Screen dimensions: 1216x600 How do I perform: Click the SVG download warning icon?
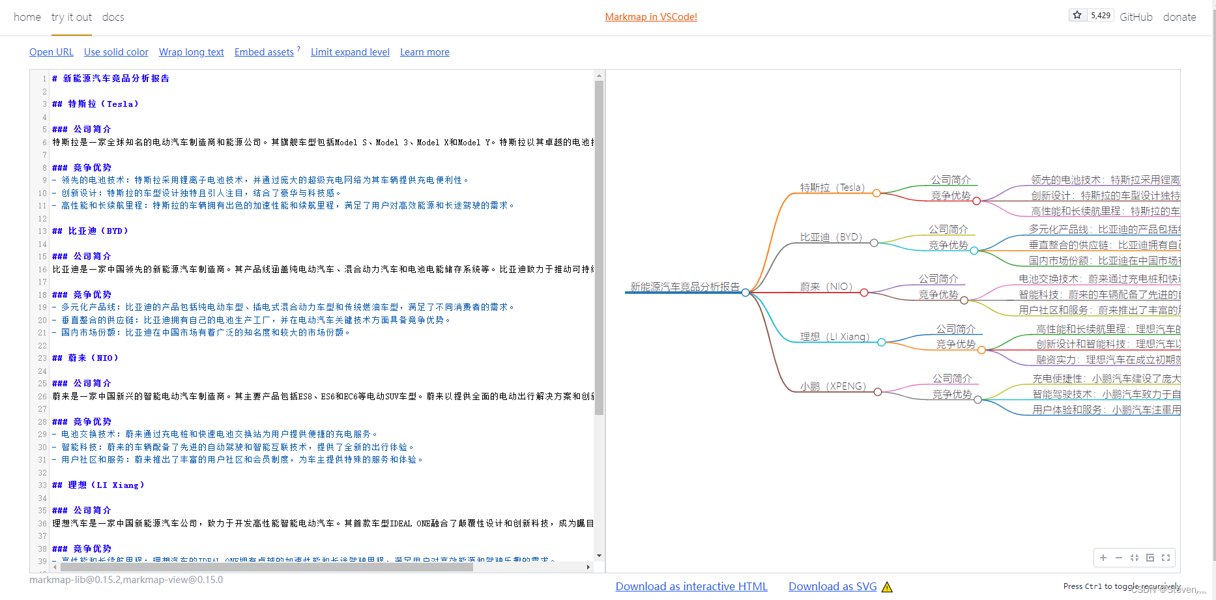click(x=887, y=587)
